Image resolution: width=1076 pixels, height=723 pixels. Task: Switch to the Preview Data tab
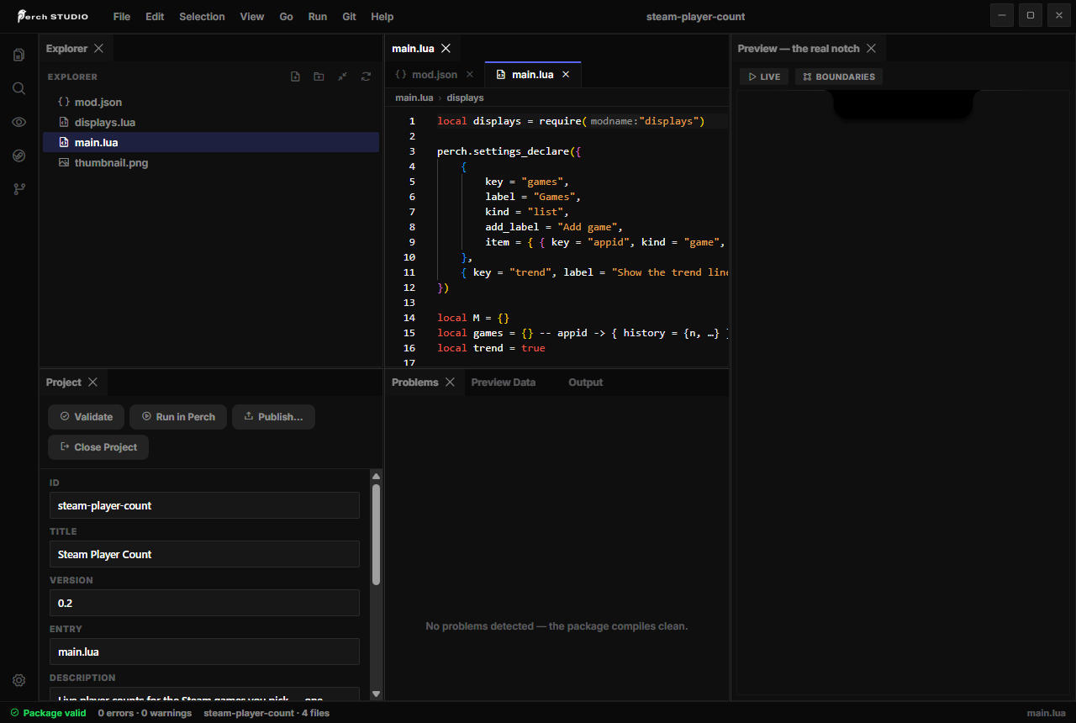coord(503,383)
